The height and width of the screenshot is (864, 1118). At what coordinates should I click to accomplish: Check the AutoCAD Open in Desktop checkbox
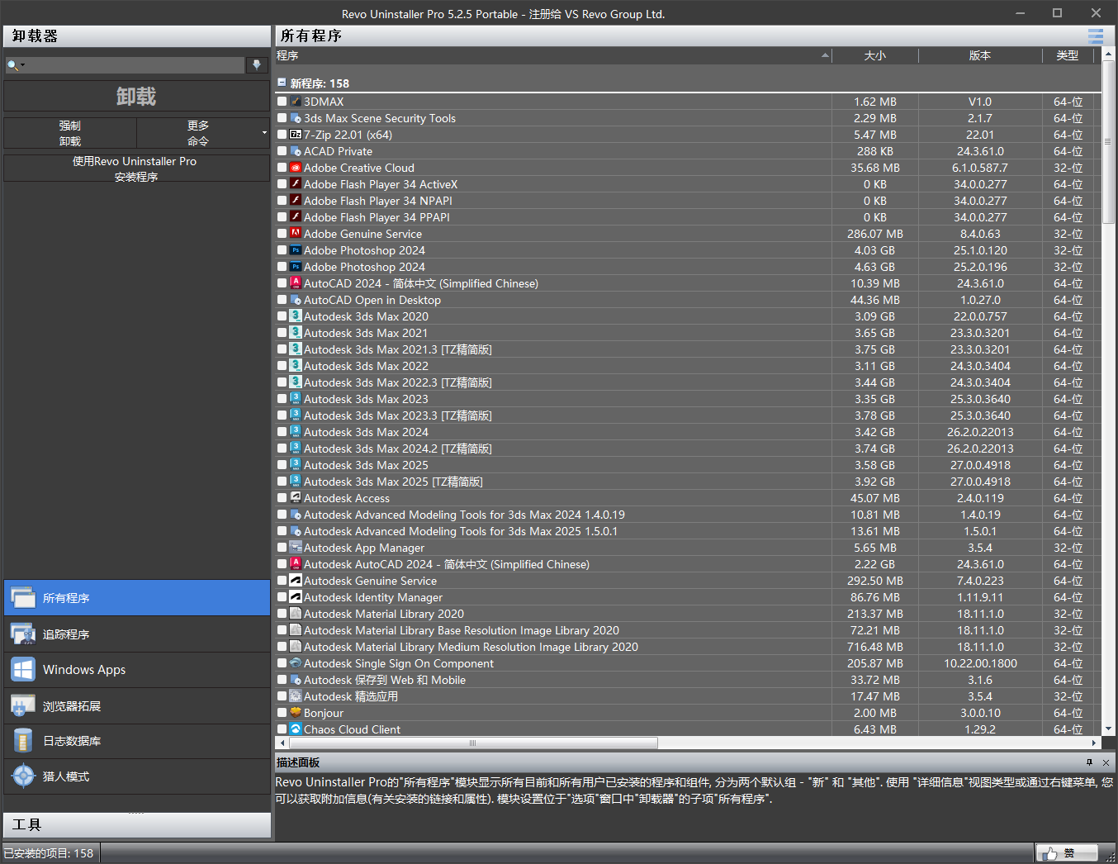(282, 300)
